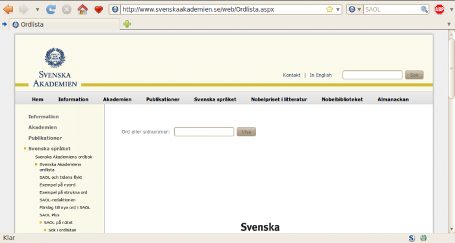
Task: Open the Akademien top menu item
Action: pyautogui.click(x=117, y=99)
